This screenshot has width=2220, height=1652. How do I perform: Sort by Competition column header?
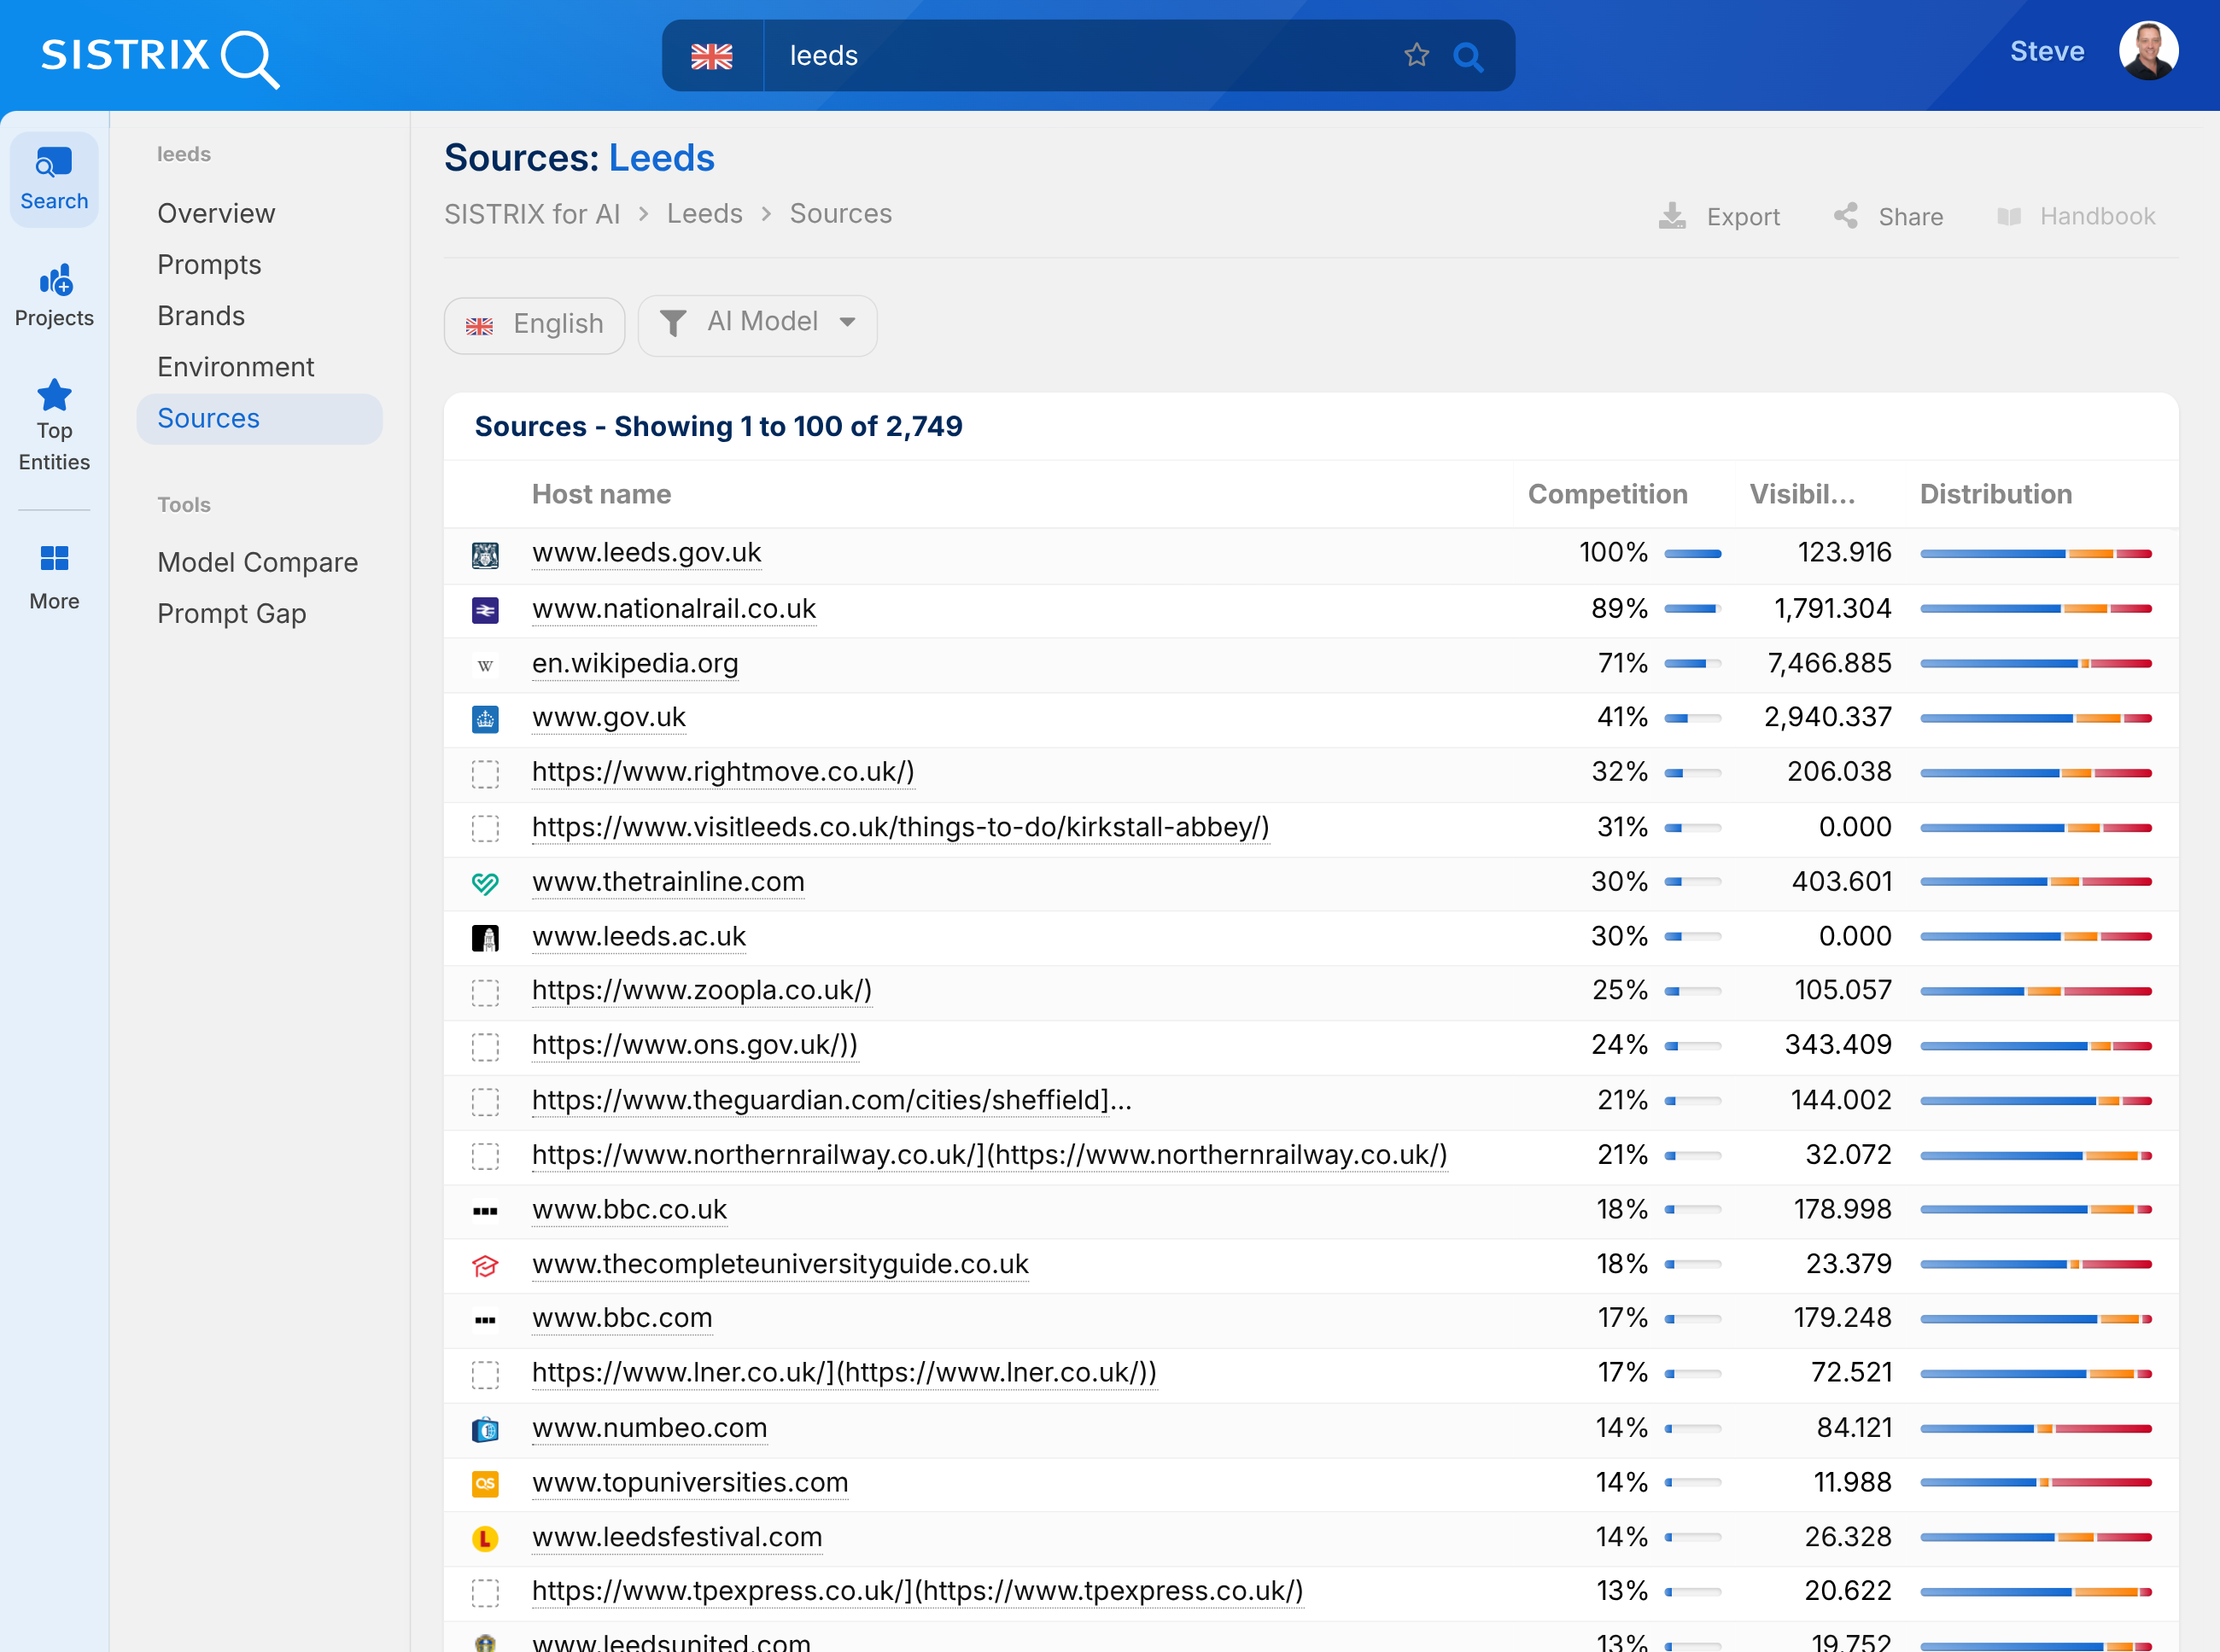click(1607, 494)
